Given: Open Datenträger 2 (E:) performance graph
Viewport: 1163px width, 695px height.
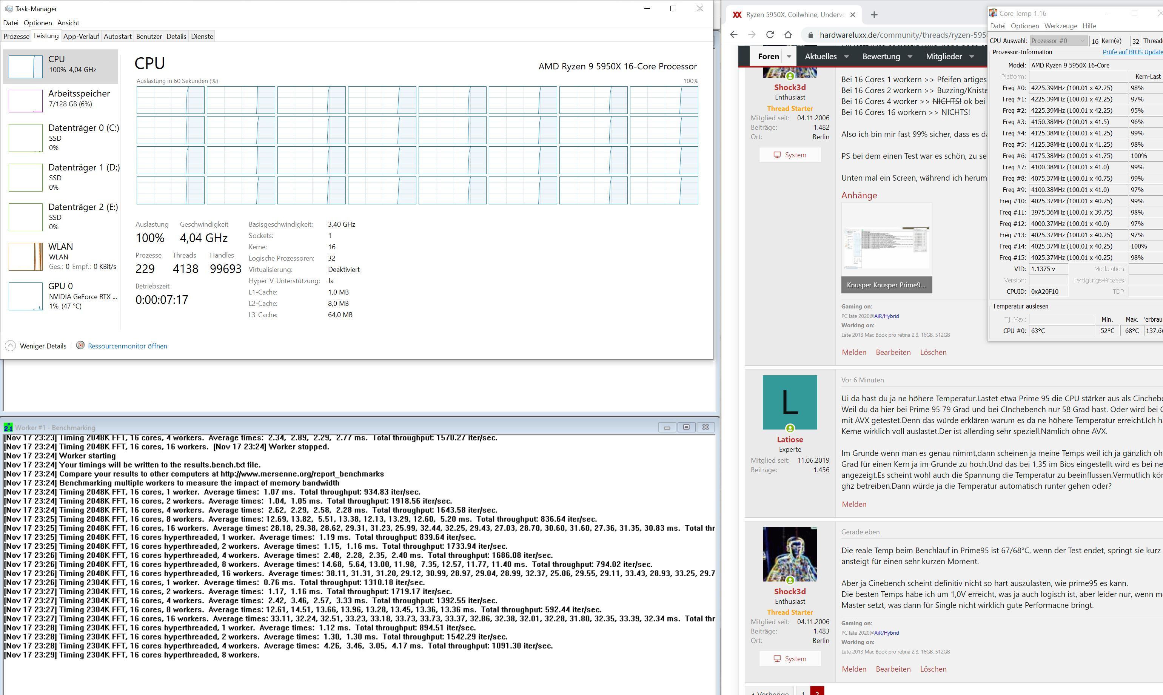Looking at the screenshot, I should point(60,216).
